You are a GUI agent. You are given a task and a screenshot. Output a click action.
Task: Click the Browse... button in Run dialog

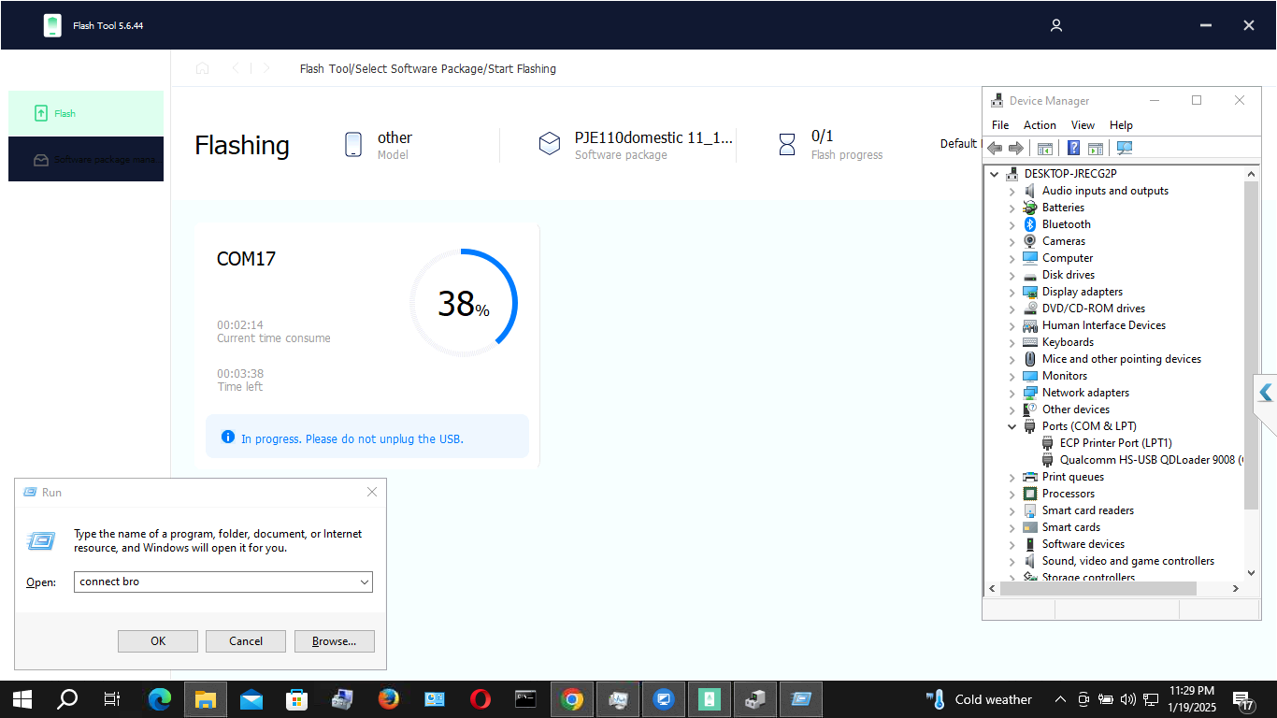[x=334, y=641]
